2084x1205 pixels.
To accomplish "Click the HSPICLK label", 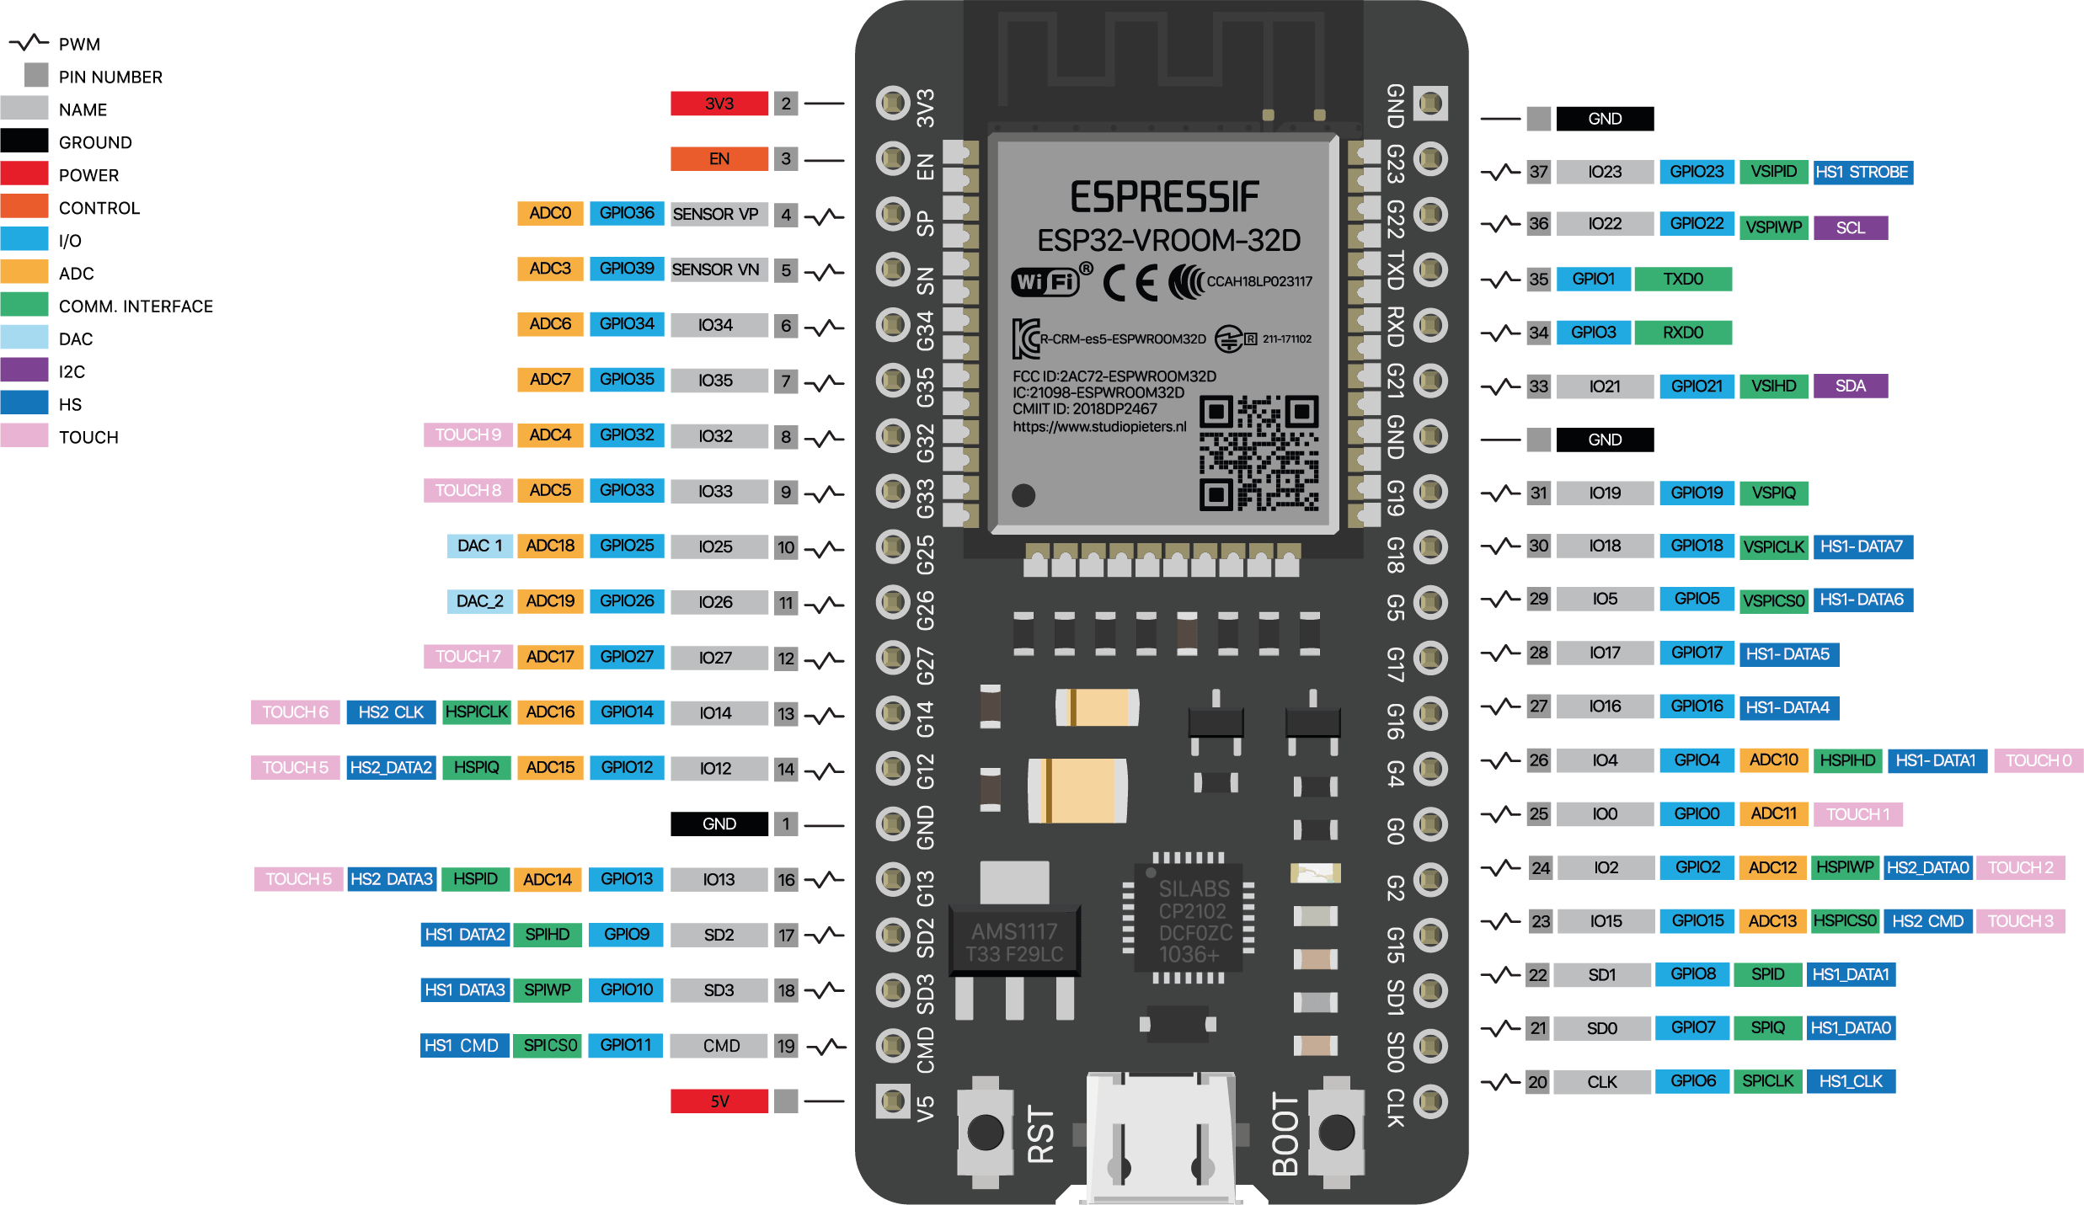I will click(477, 712).
